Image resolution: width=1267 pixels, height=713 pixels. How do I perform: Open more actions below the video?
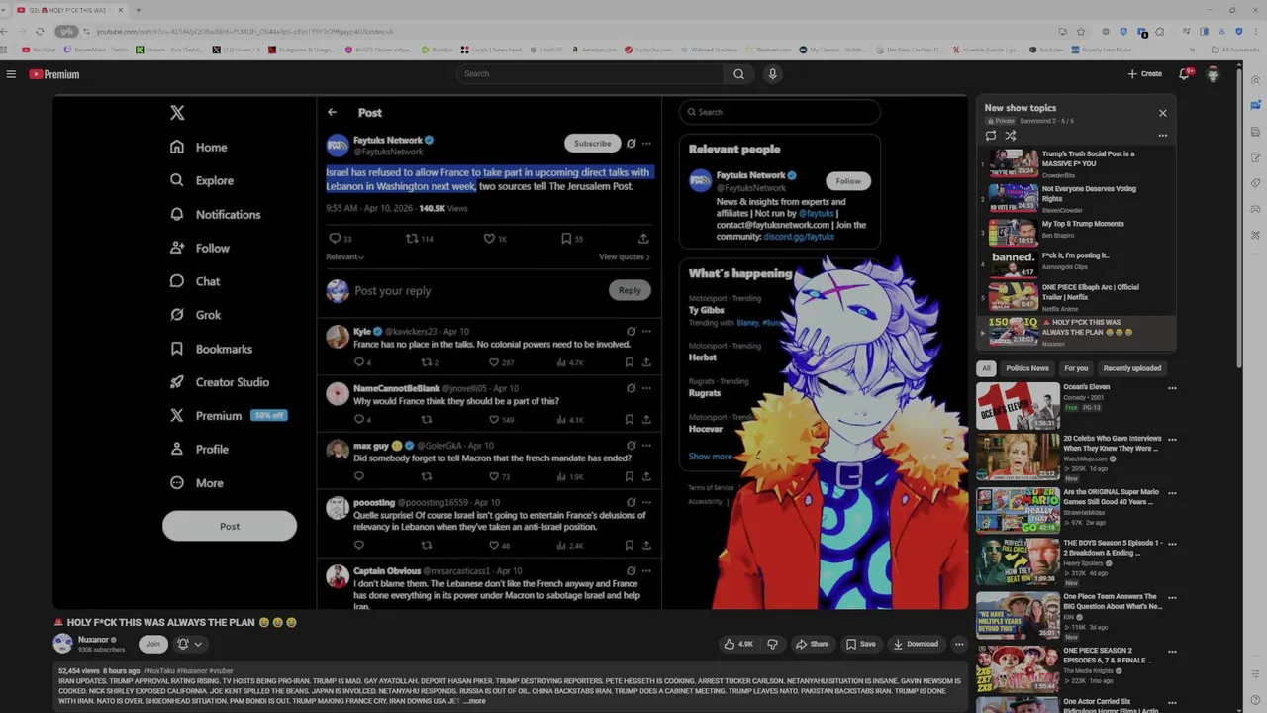958,644
